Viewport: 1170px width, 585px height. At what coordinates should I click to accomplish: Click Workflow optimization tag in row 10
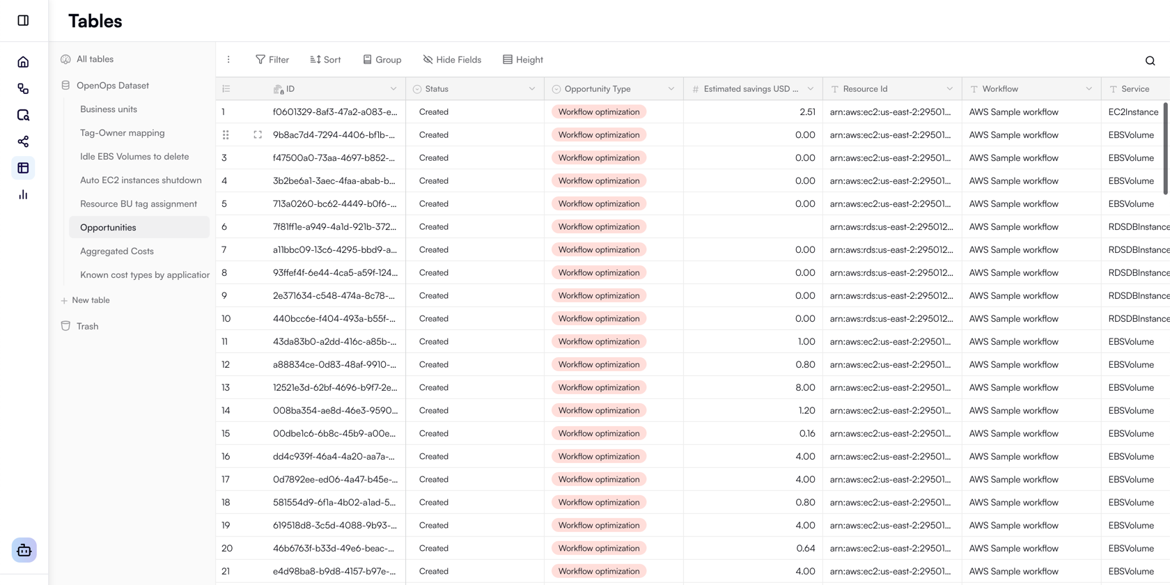coord(599,318)
